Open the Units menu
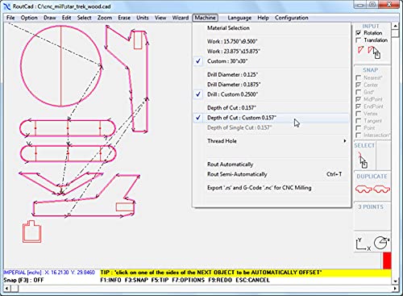 pyautogui.click(x=143, y=18)
